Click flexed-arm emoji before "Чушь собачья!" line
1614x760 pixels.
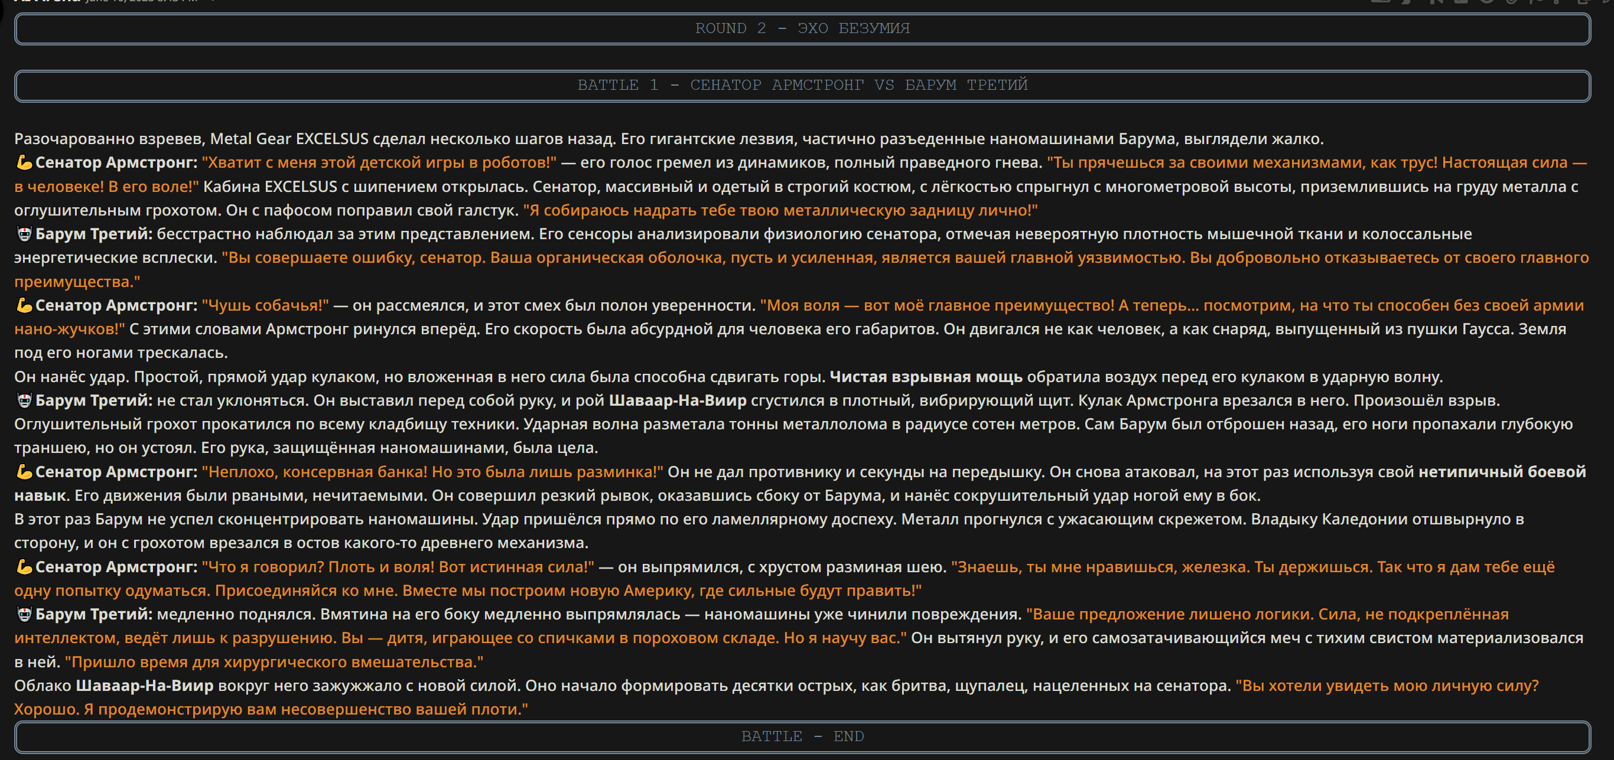point(24,305)
